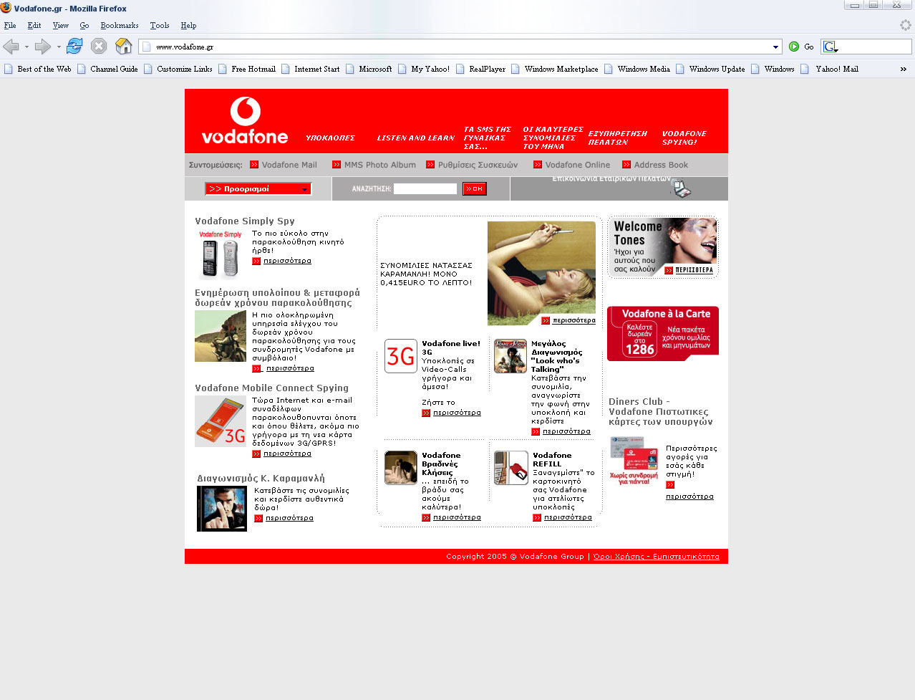
Task: Open the View menu
Action: tap(61, 25)
